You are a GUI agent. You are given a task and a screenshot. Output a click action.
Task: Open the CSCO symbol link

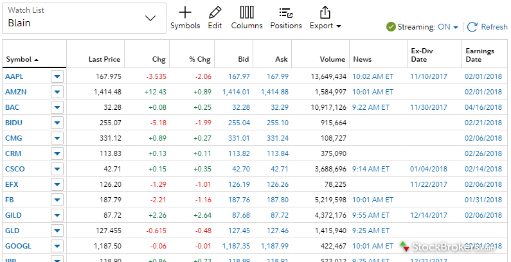tap(15, 170)
